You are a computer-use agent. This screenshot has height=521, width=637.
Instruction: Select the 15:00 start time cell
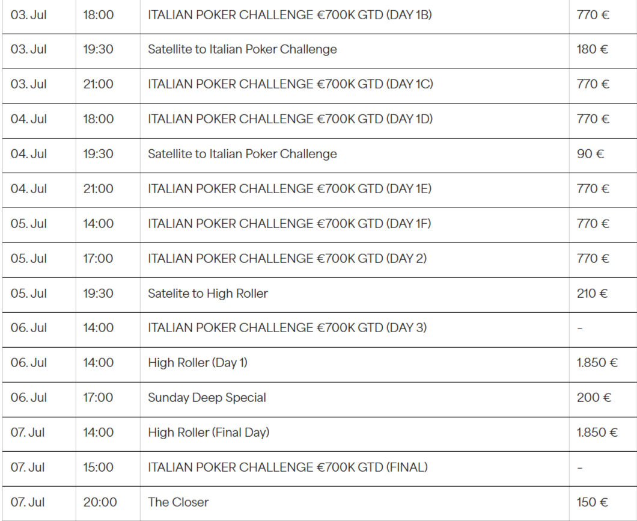click(99, 467)
